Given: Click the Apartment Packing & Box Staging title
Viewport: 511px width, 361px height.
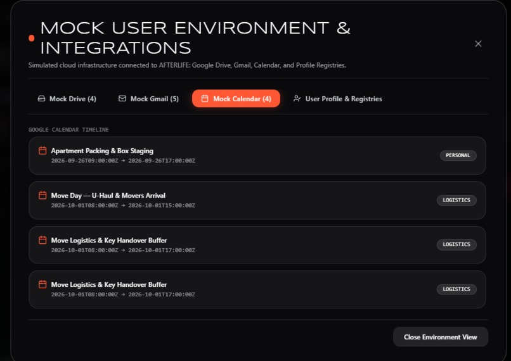Looking at the screenshot, I should 102,151.
